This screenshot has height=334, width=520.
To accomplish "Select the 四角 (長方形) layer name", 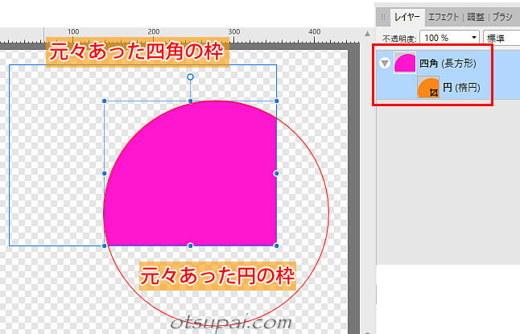I will (x=444, y=64).
